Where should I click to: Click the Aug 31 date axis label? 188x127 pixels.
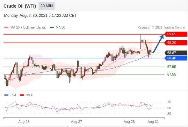[153, 122]
